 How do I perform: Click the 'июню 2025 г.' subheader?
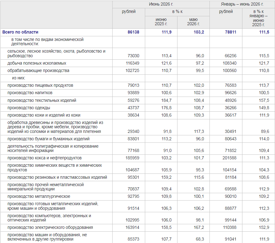[x=161, y=22]
